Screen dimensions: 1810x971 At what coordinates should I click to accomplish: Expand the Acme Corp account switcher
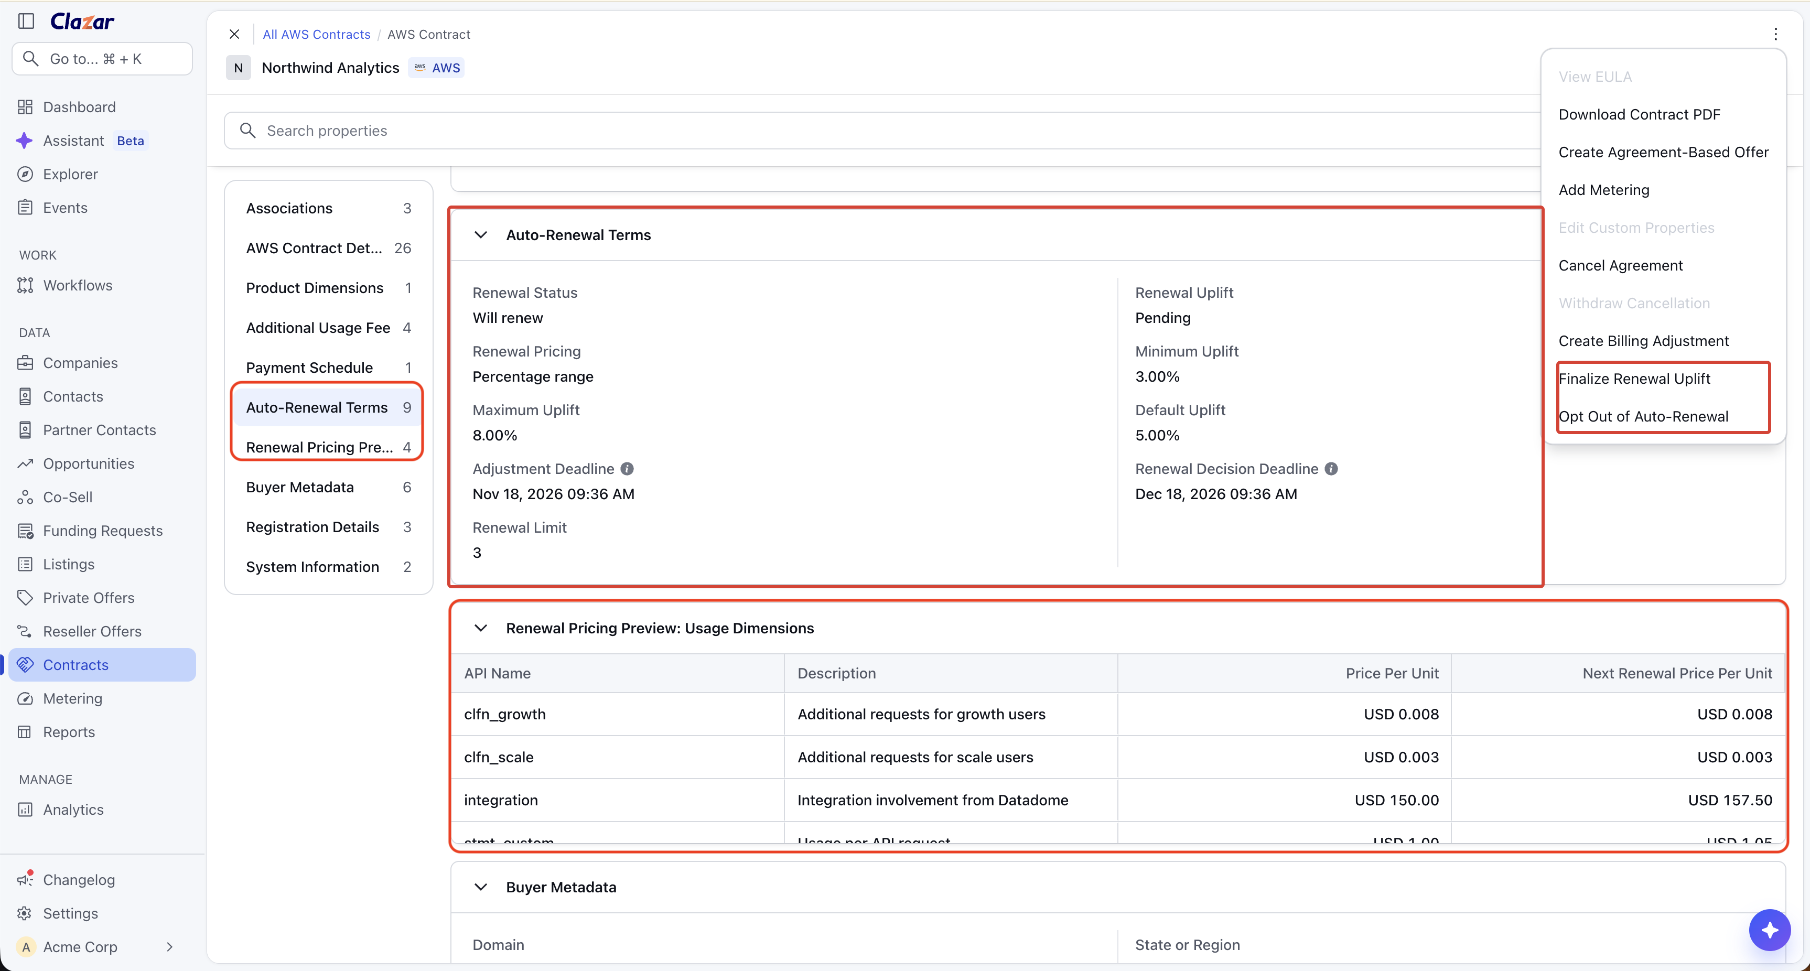point(169,946)
